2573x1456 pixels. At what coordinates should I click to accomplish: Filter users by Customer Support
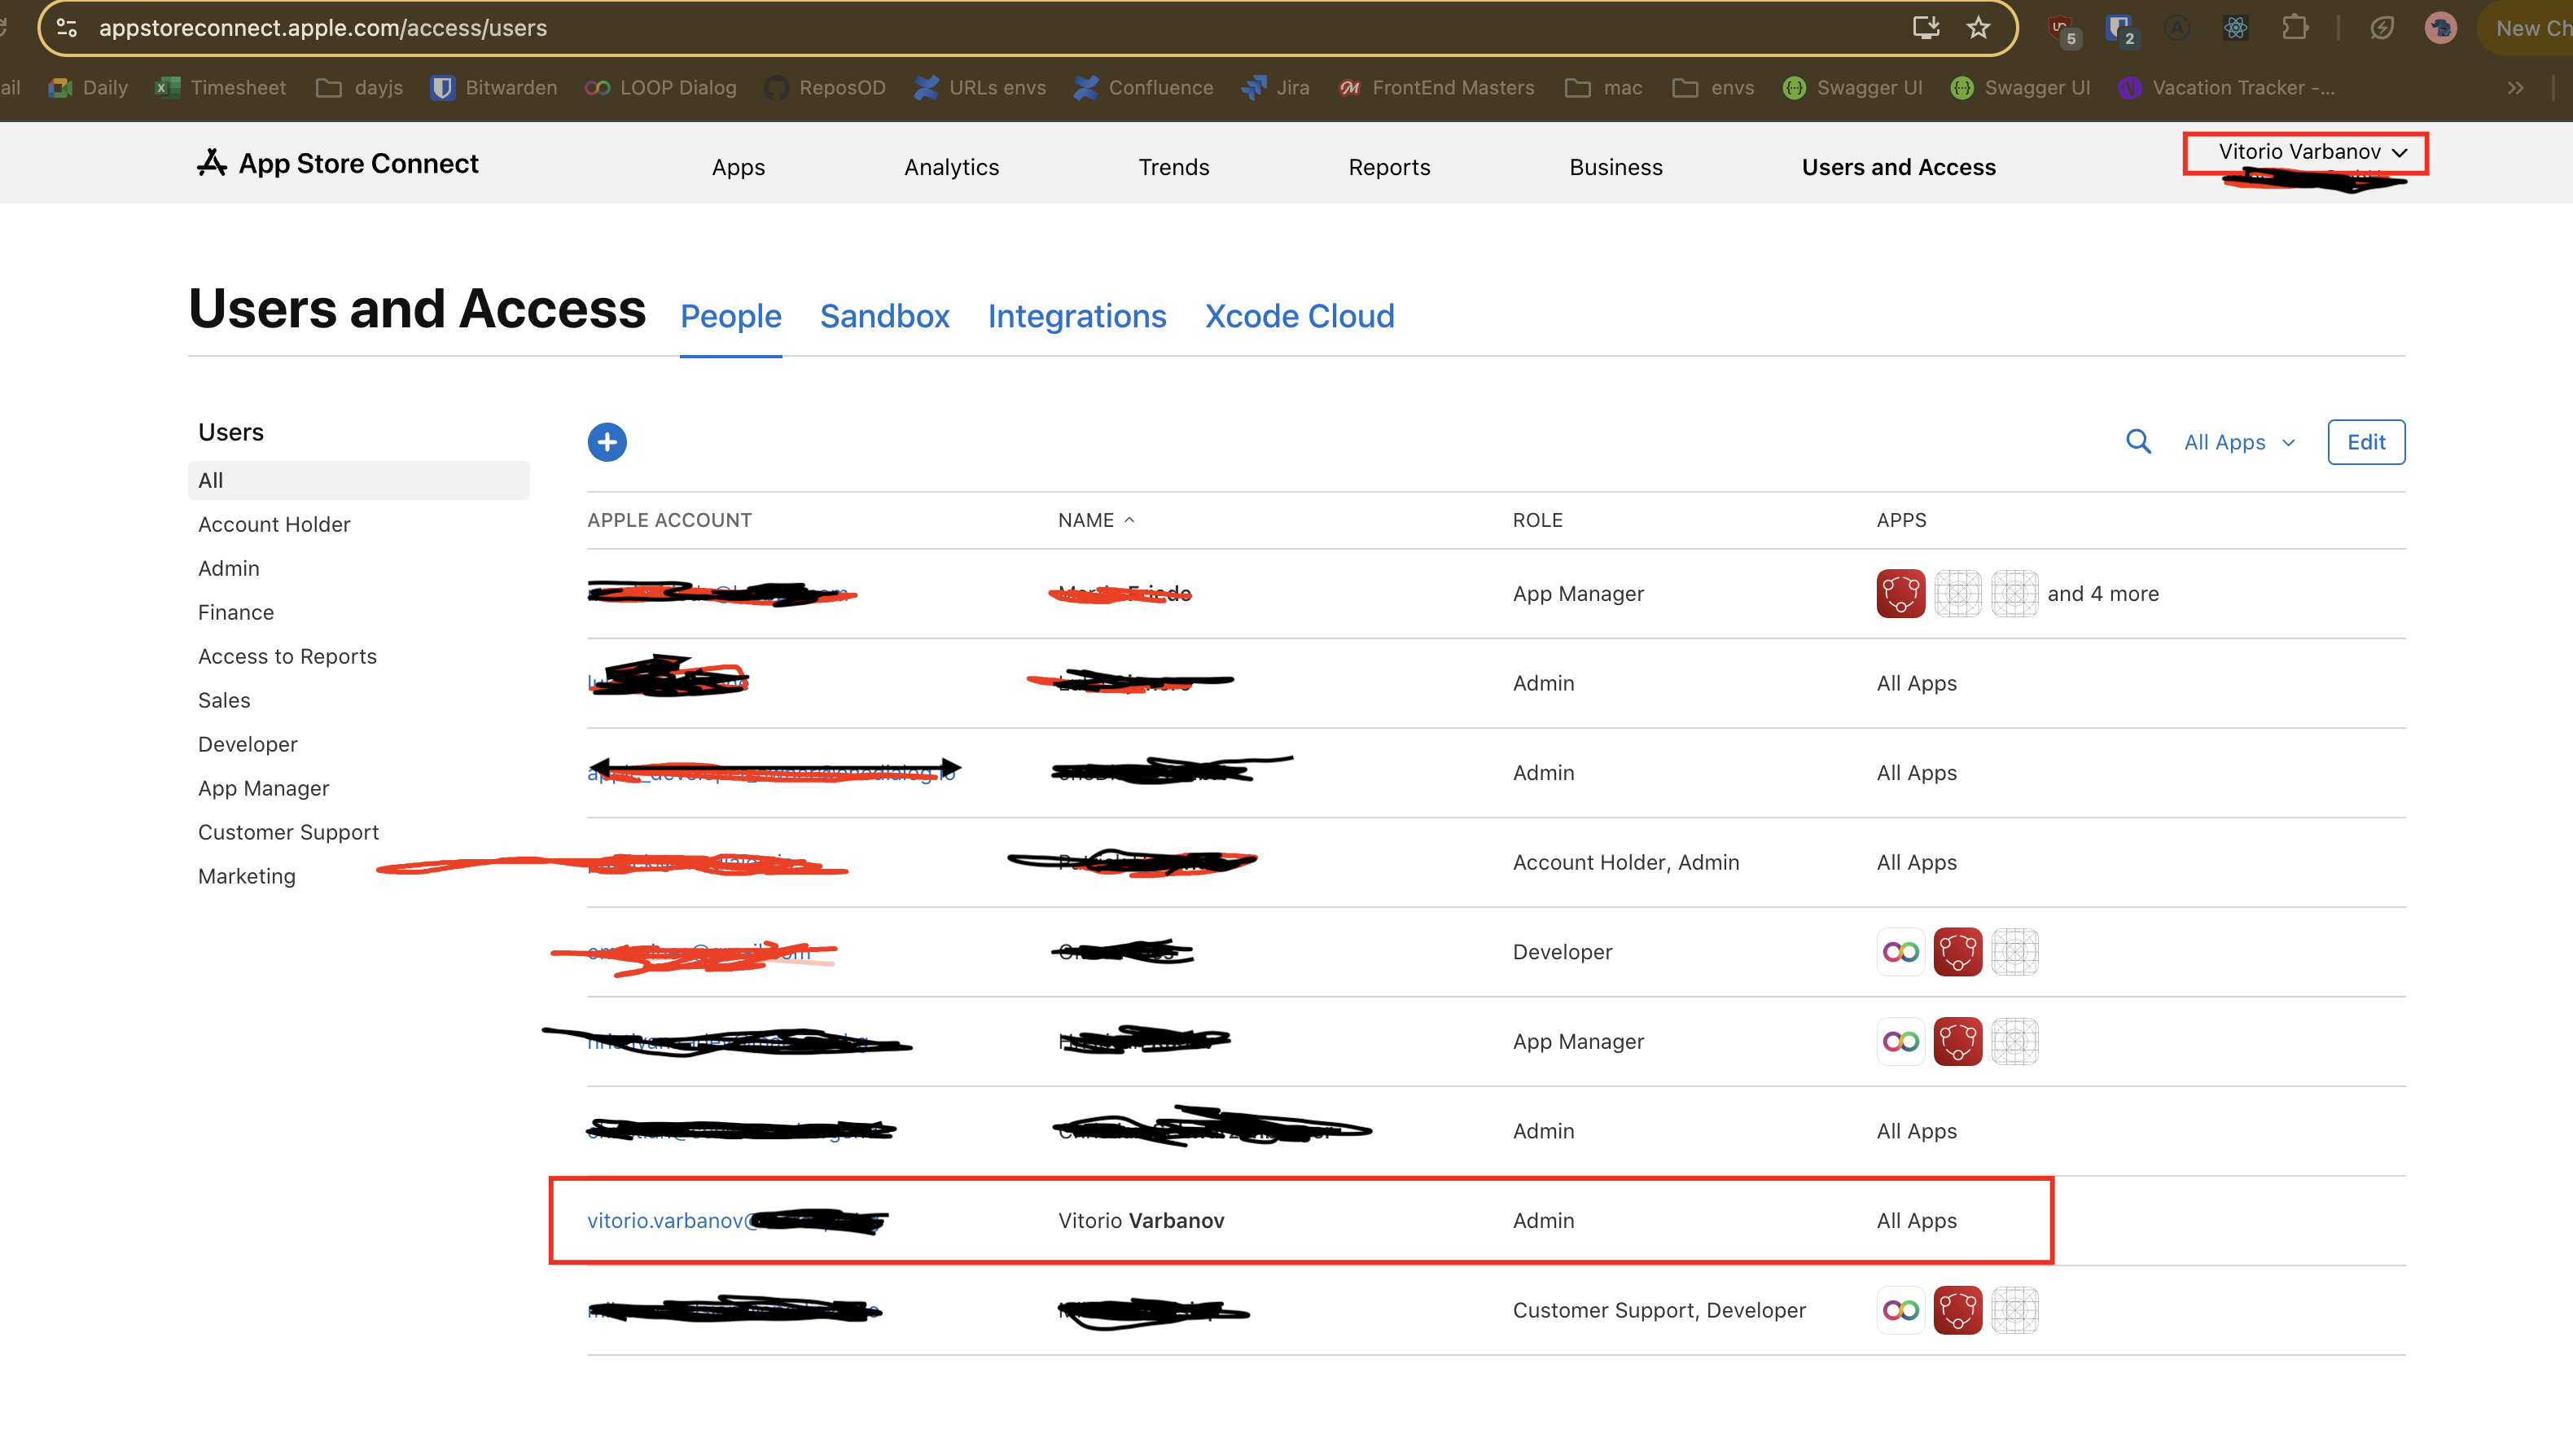(x=288, y=832)
